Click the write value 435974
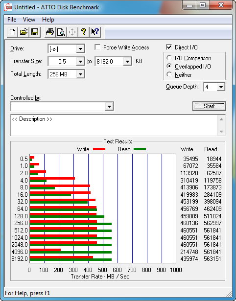 (189, 259)
